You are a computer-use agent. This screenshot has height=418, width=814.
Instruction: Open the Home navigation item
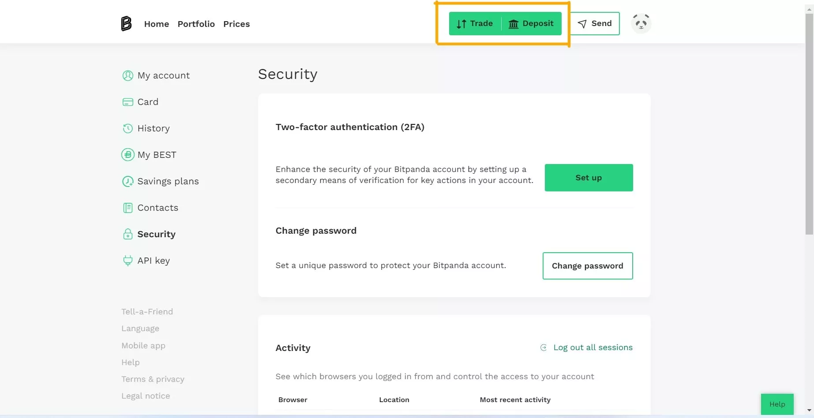click(157, 24)
